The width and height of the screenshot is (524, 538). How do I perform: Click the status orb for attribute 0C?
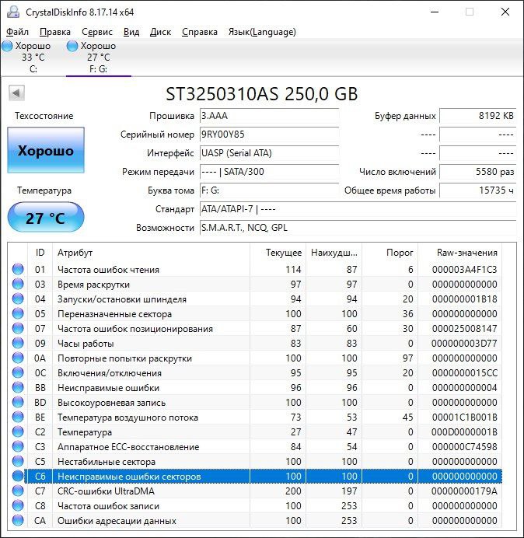(x=18, y=372)
